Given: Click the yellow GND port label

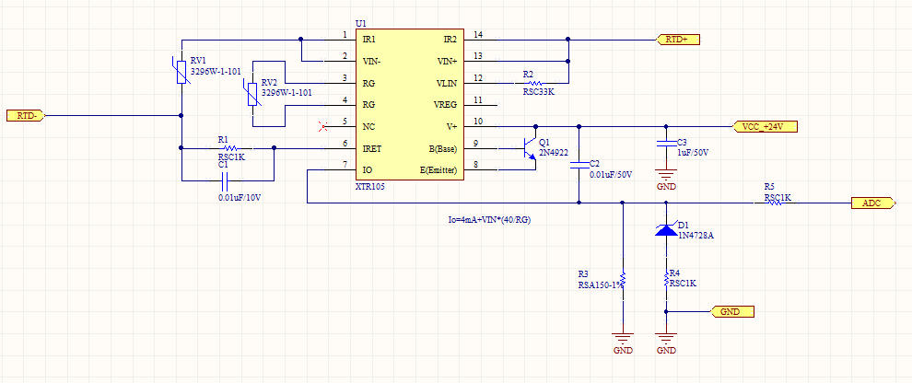Looking at the screenshot, I should tap(732, 311).
